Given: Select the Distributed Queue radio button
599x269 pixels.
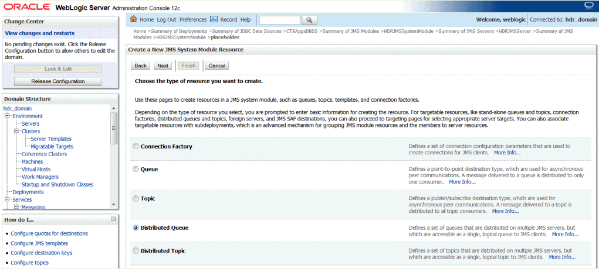Looking at the screenshot, I should pyautogui.click(x=136, y=228).
